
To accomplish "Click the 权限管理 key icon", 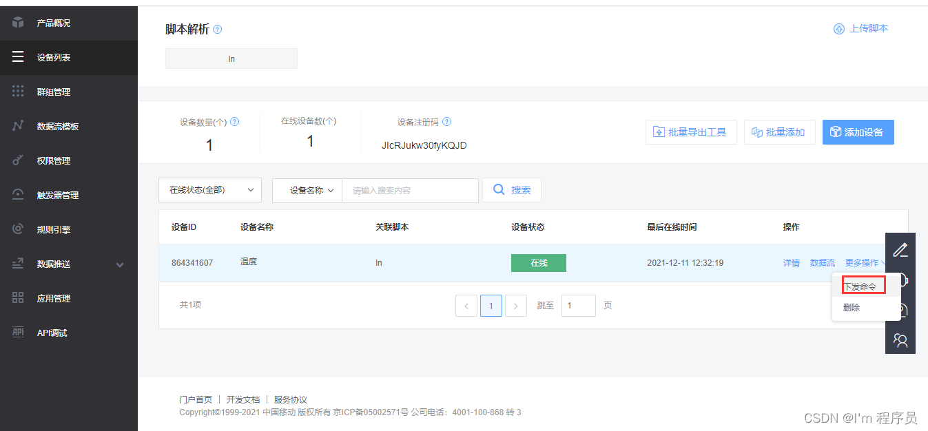I will (19, 160).
